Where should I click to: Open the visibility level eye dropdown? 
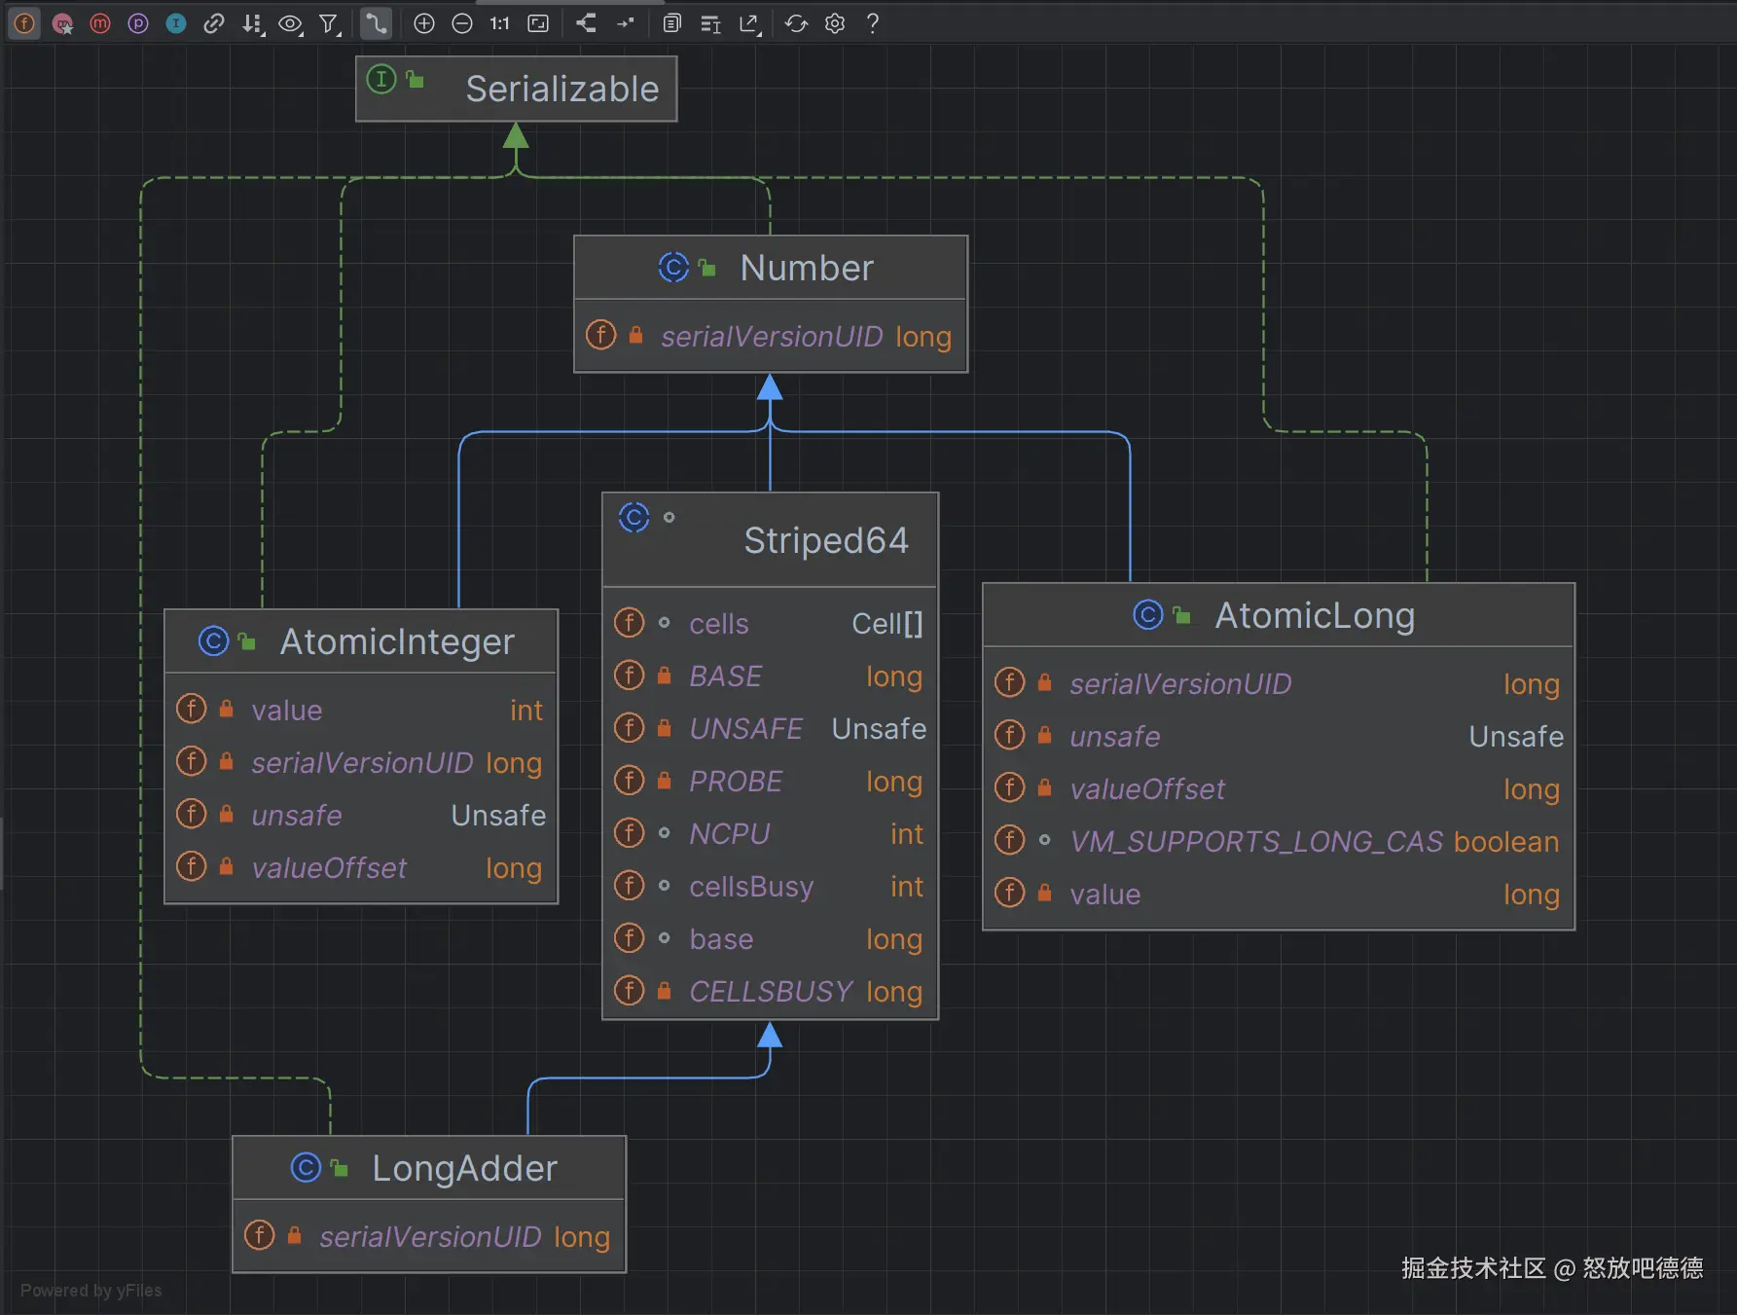[291, 23]
